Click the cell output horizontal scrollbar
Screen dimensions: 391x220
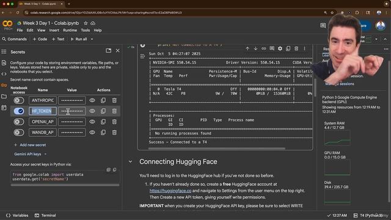(217, 148)
